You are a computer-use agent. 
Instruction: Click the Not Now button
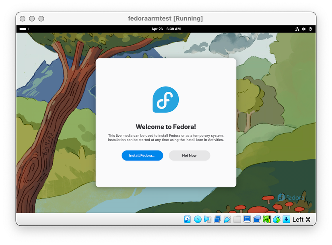tap(189, 155)
